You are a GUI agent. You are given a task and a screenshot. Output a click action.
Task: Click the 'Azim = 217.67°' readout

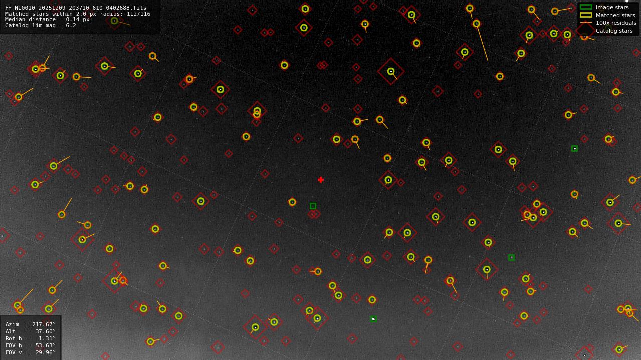pyautogui.click(x=30, y=325)
